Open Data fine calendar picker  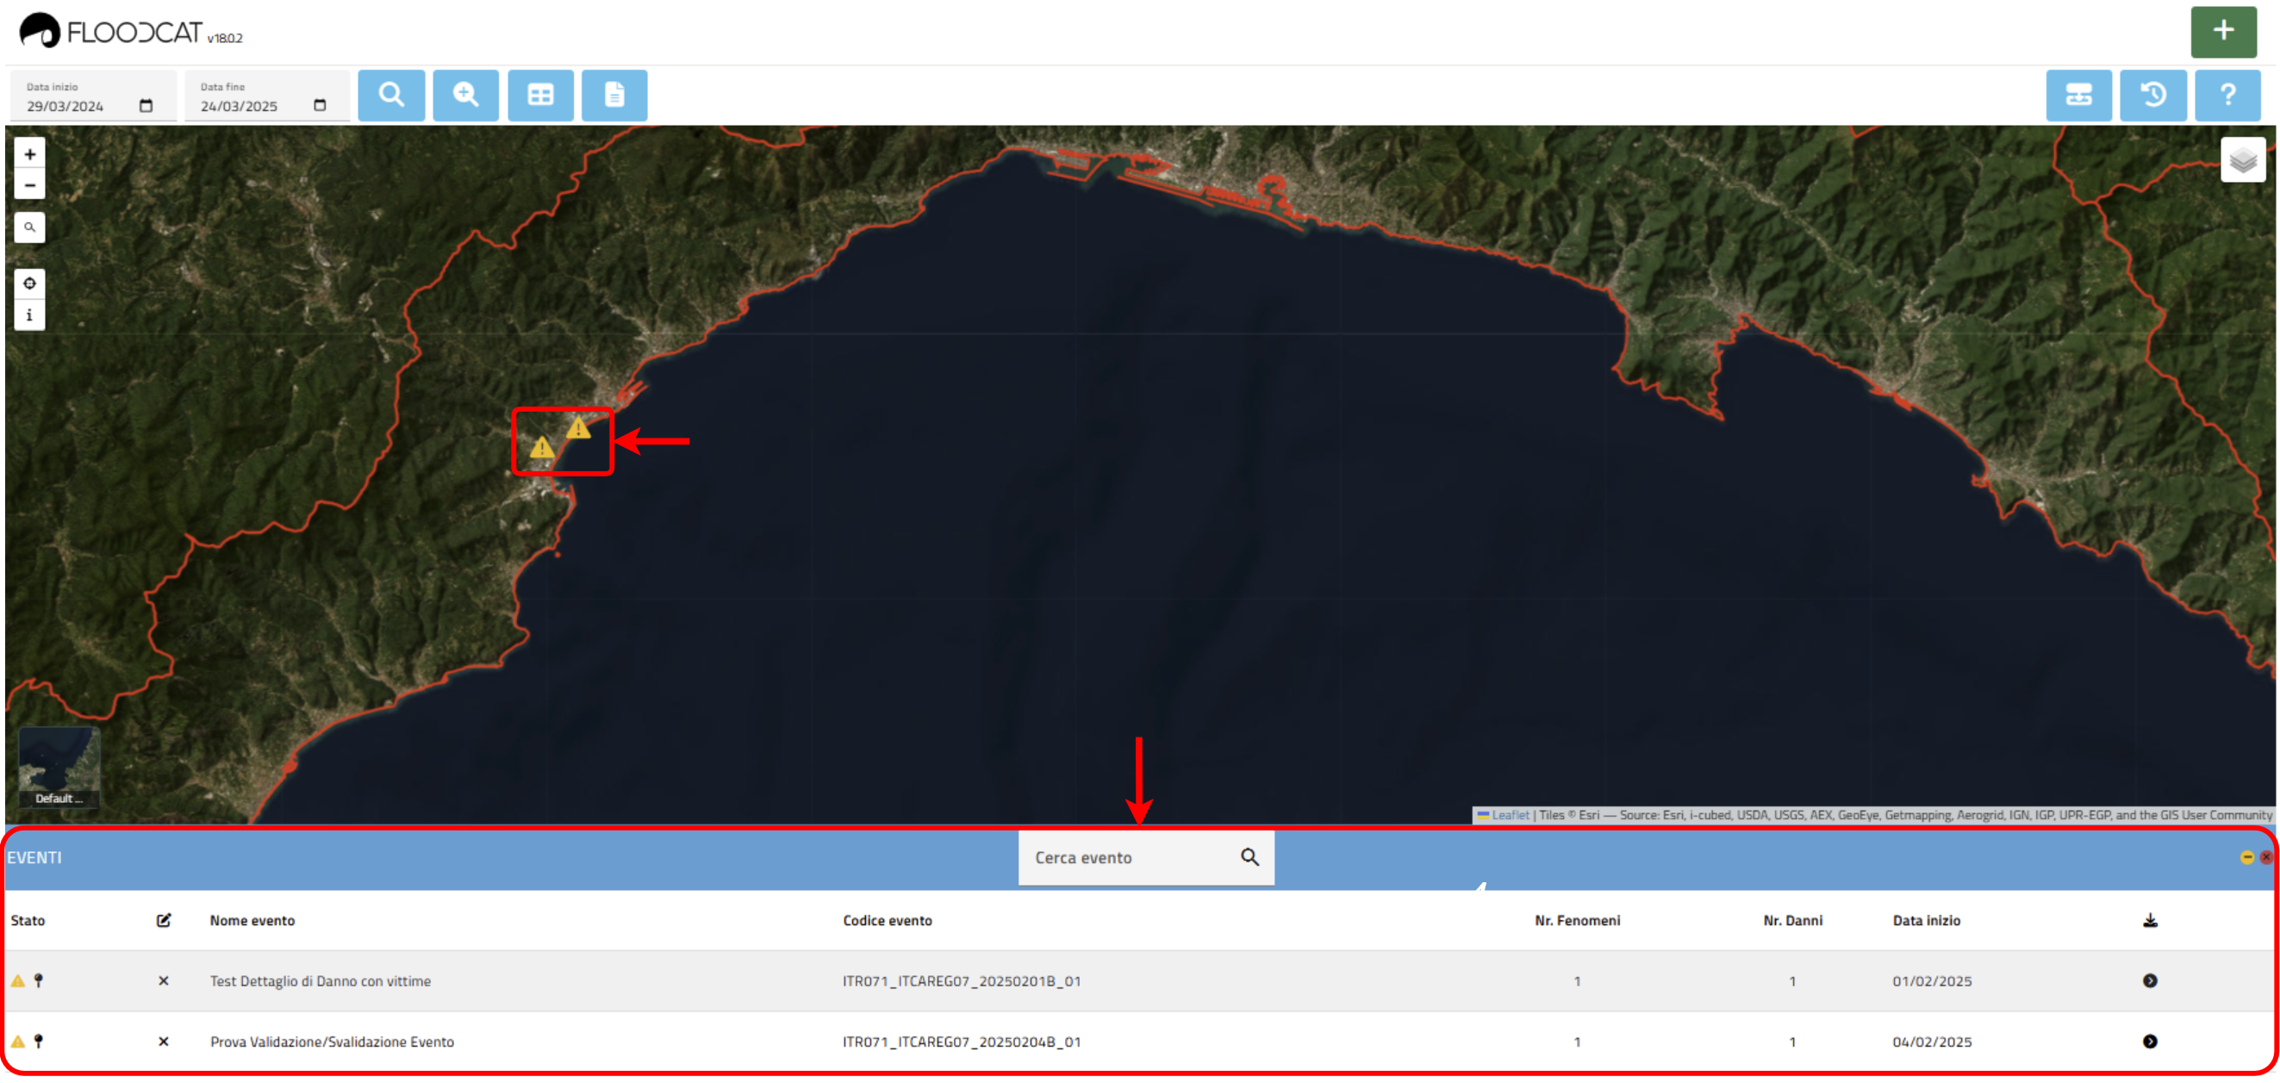click(320, 106)
